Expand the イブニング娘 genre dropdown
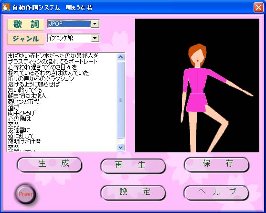 [95, 38]
